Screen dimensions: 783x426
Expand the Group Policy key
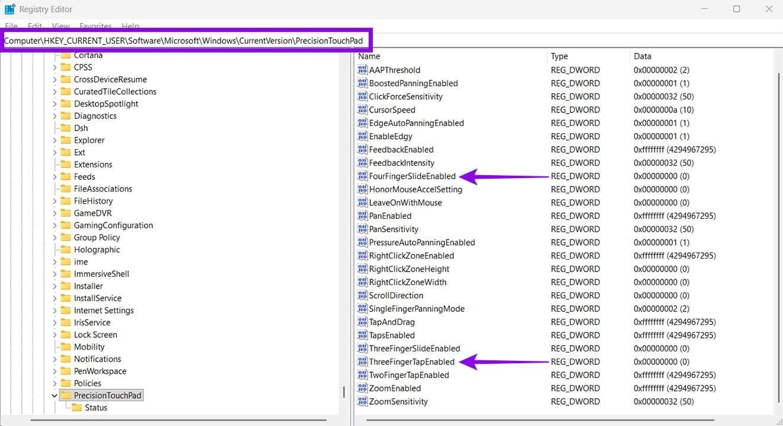tap(54, 237)
